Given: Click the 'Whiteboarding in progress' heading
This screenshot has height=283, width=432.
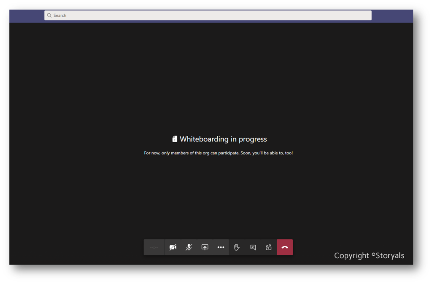Looking at the screenshot, I should pyautogui.click(x=223, y=139).
